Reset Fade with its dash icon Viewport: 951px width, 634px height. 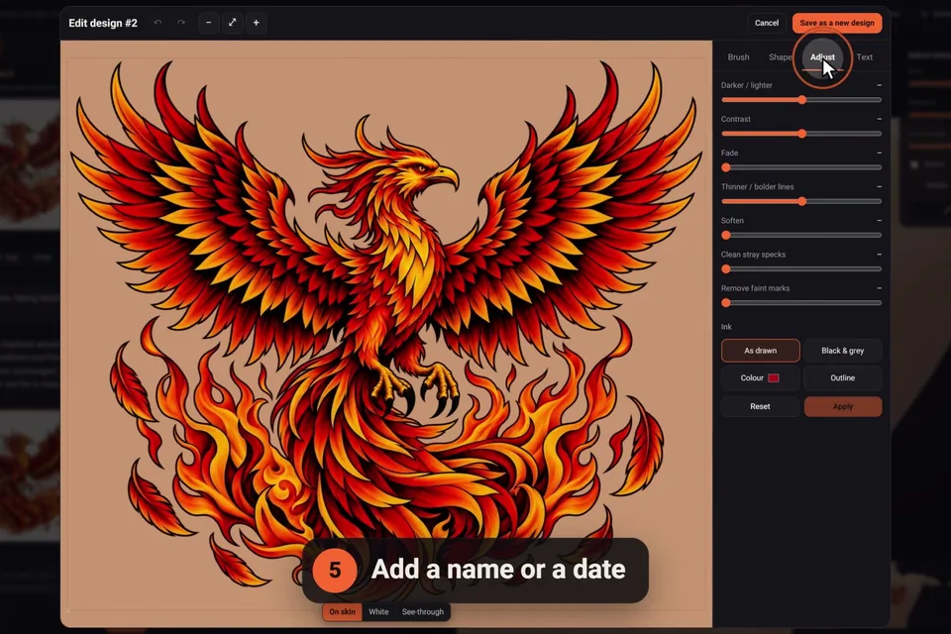[879, 153]
